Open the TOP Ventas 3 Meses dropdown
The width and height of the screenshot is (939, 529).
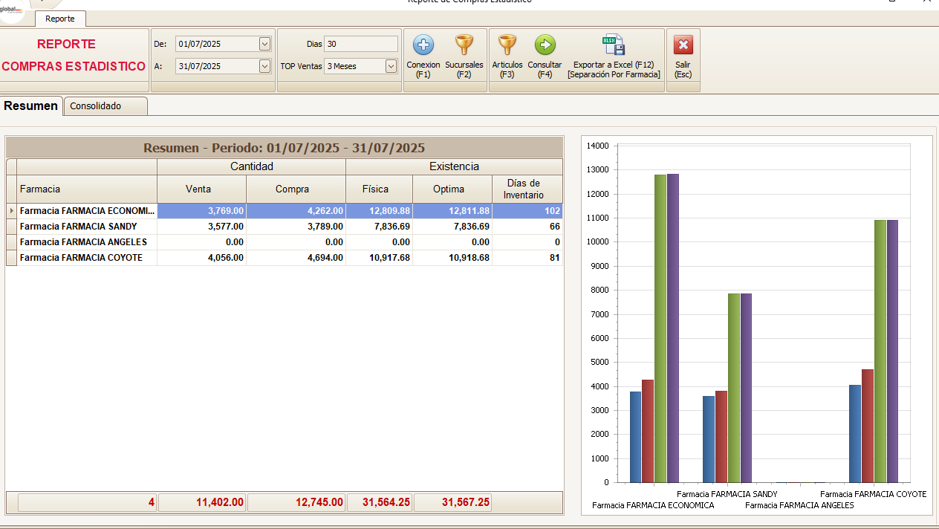point(391,66)
